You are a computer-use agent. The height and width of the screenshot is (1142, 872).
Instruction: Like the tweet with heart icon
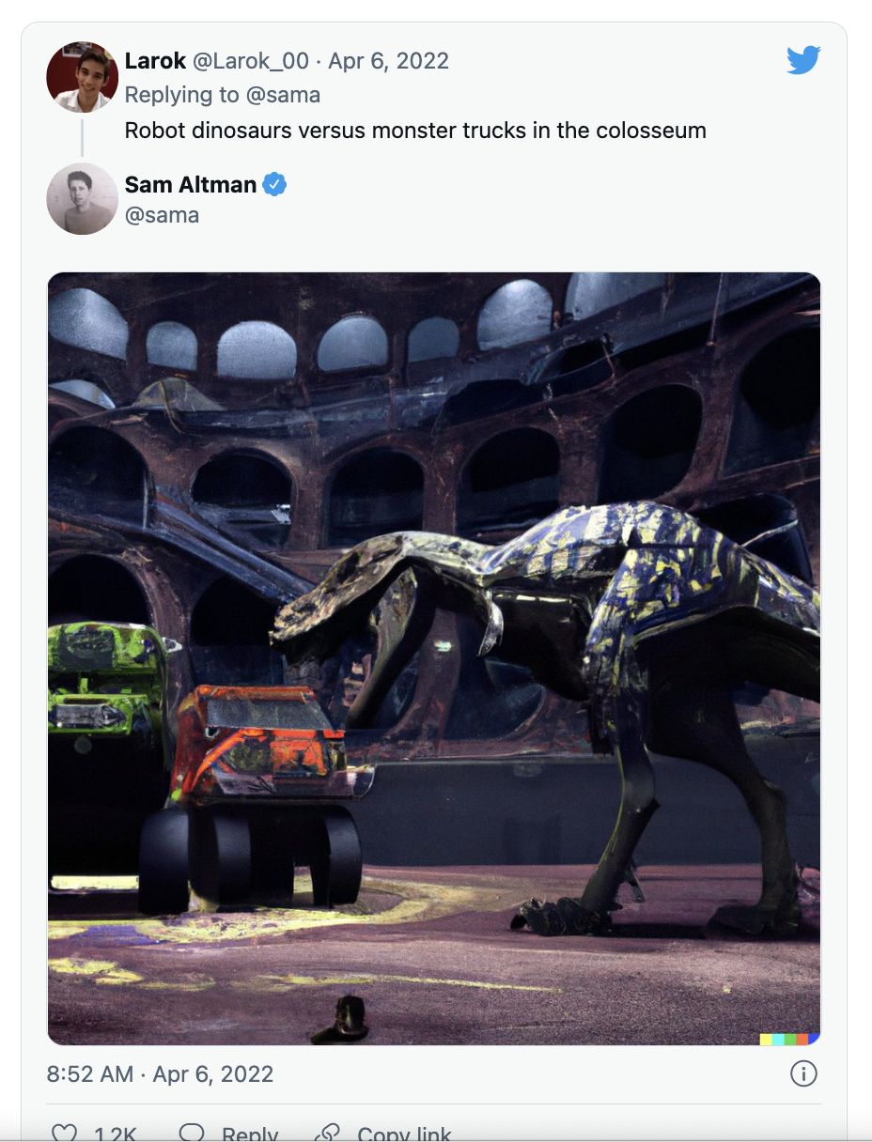[64, 1133]
